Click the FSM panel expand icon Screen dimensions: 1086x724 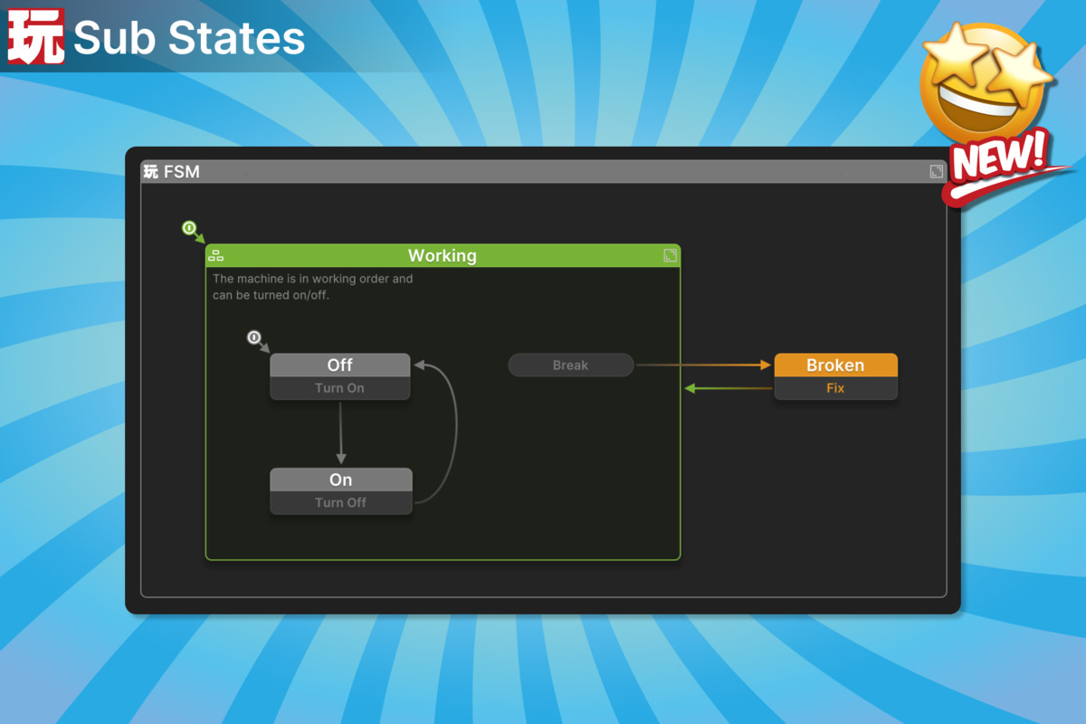pyautogui.click(x=937, y=171)
